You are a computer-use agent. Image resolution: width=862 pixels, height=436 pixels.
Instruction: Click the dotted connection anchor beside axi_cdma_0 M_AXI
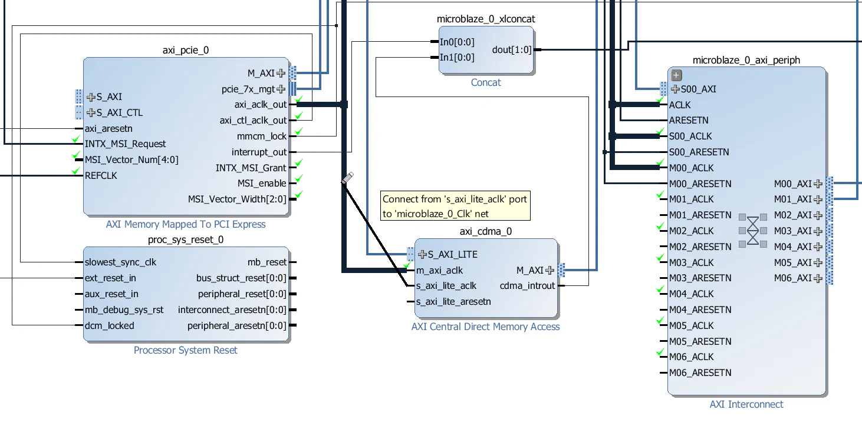[x=562, y=269]
